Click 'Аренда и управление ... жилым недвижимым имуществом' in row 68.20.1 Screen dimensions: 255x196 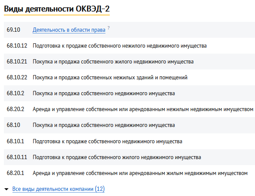(140, 173)
